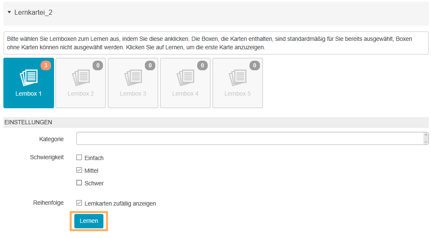
Task: Tick the Schwer difficulty checkbox
Action: (x=79, y=183)
